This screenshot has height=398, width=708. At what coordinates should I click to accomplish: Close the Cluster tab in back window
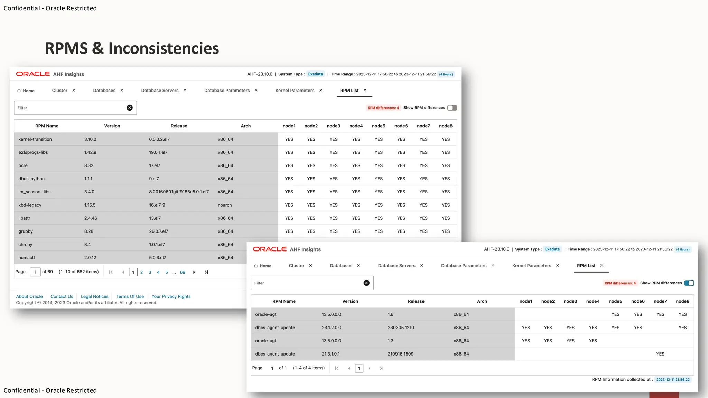[x=74, y=91]
